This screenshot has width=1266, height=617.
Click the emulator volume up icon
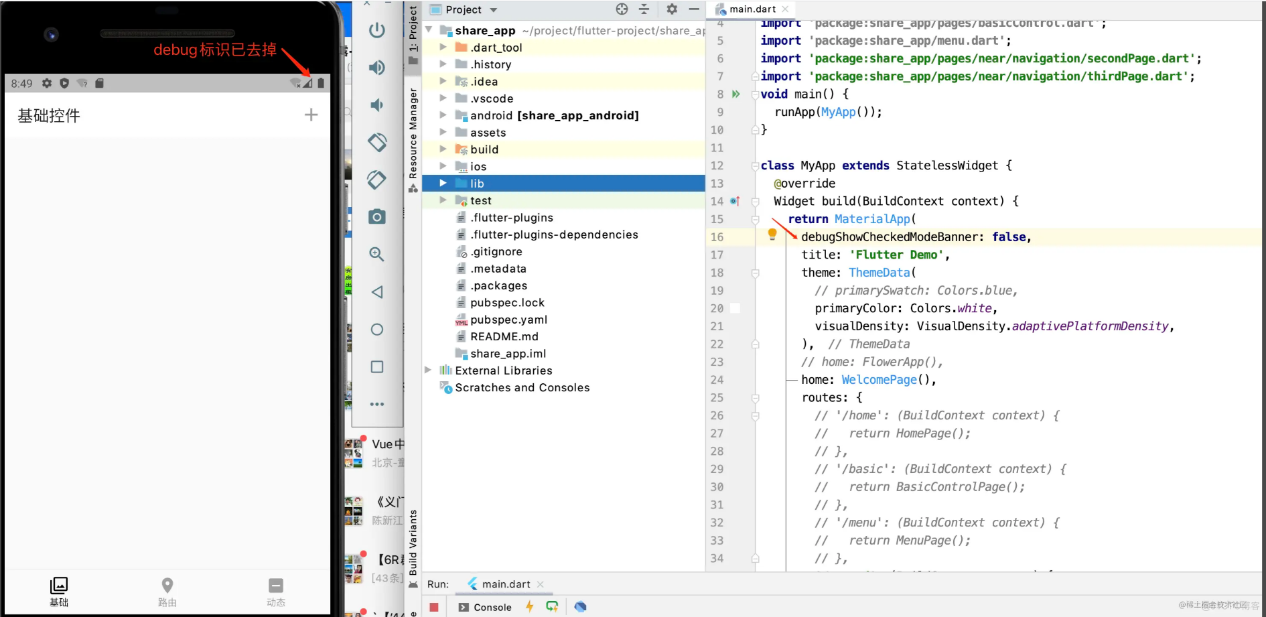pyautogui.click(x=377, y=68)
